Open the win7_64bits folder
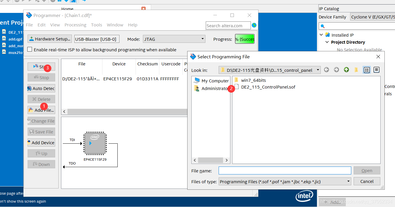The width and height of the screenshot is (395, 207). coord(250,80)
